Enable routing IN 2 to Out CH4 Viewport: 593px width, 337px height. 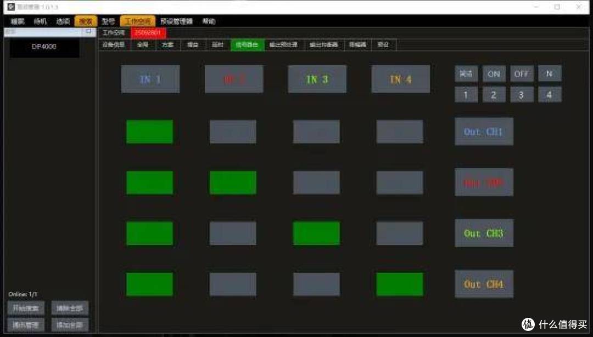click(x=233, y=284)
